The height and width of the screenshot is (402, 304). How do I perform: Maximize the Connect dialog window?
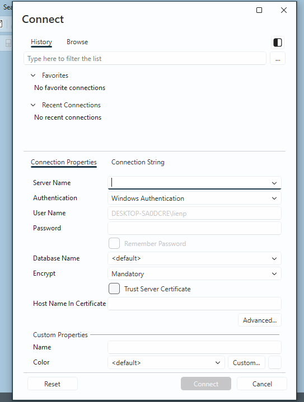coord(259,10)
